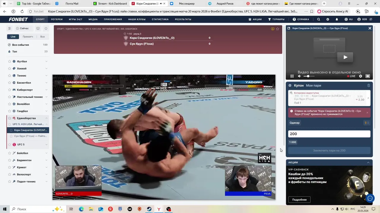
Task: Favorite the Кори Сэндхаген match row star
Action: (11, 130)
